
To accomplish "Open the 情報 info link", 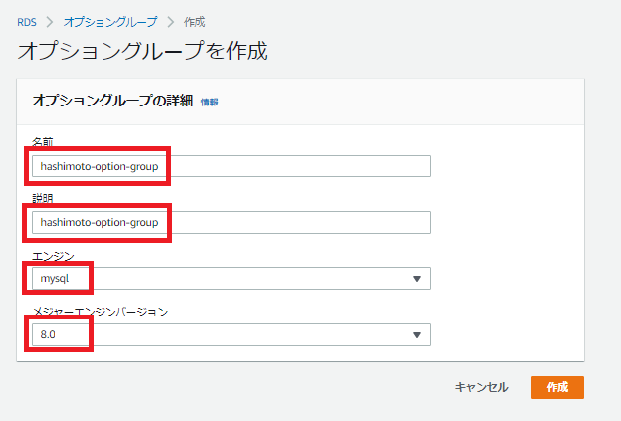I will coord(209,102).
